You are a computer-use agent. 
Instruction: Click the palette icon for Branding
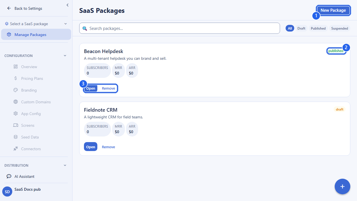tap(16, 90)
